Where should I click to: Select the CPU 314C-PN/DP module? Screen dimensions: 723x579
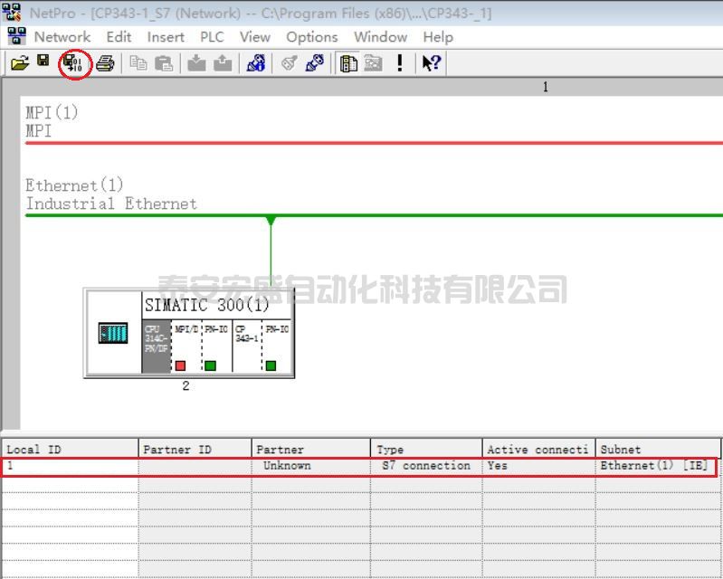pyautogui.click(x=156, y=344)
